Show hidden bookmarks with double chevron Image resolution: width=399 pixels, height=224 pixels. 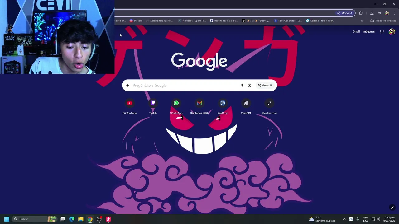[x=362, y=21]
